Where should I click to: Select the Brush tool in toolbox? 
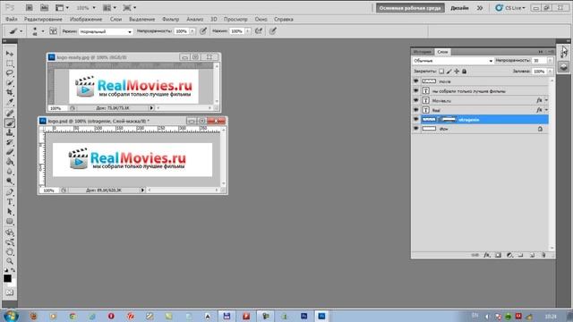[10, 123]
